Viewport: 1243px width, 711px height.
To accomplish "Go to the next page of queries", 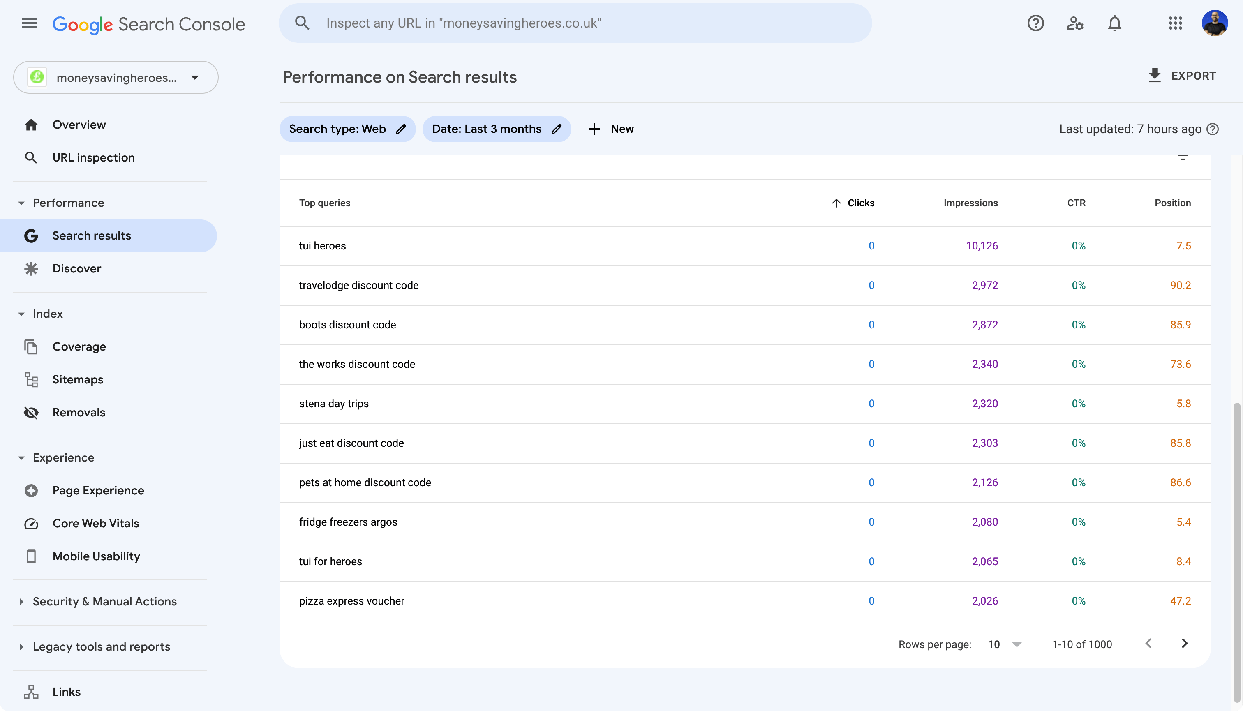I will (1185, 644).
